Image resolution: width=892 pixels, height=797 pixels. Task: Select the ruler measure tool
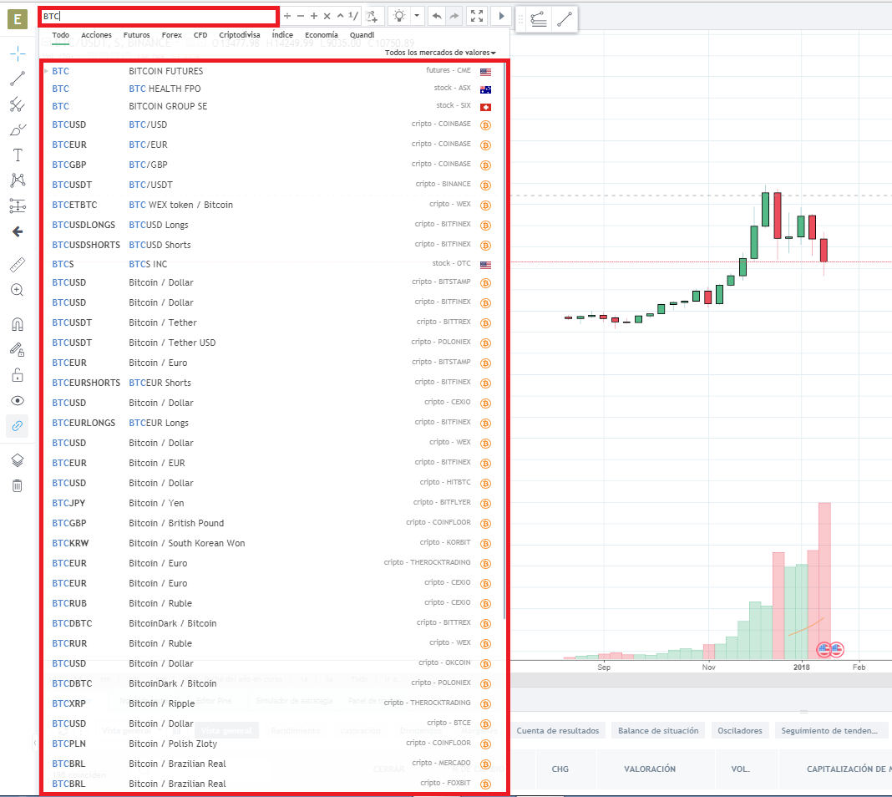click(18, 265)
